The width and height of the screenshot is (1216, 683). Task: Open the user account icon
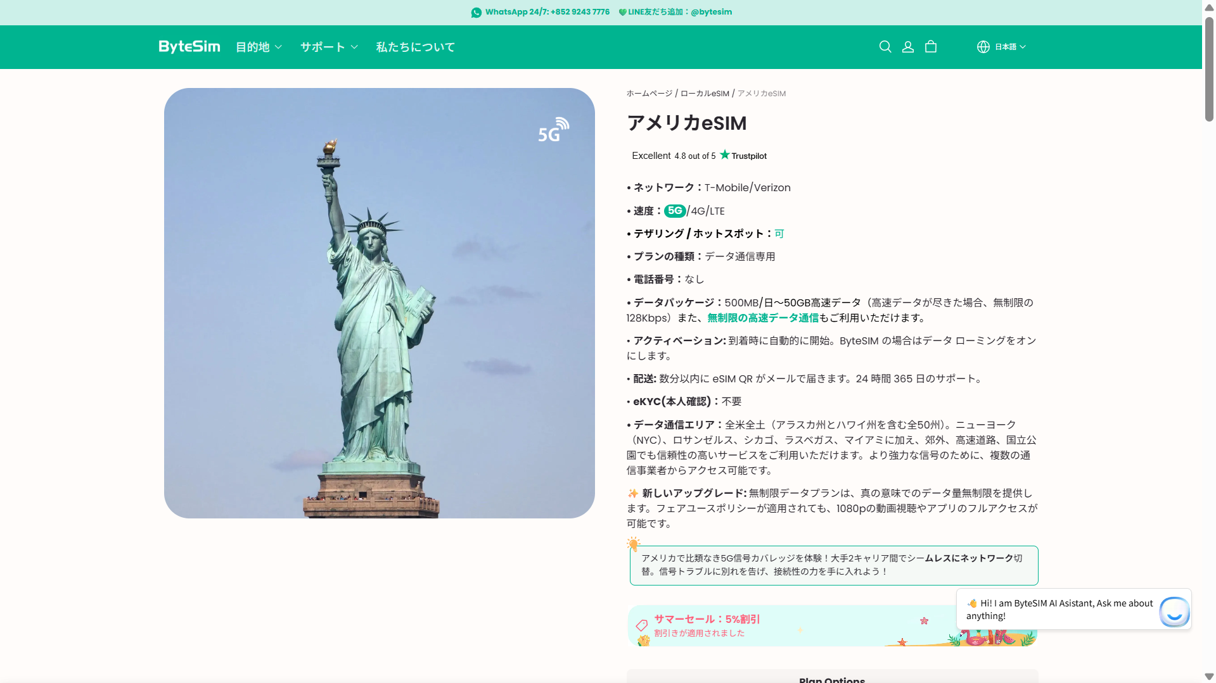pos(908,47)
